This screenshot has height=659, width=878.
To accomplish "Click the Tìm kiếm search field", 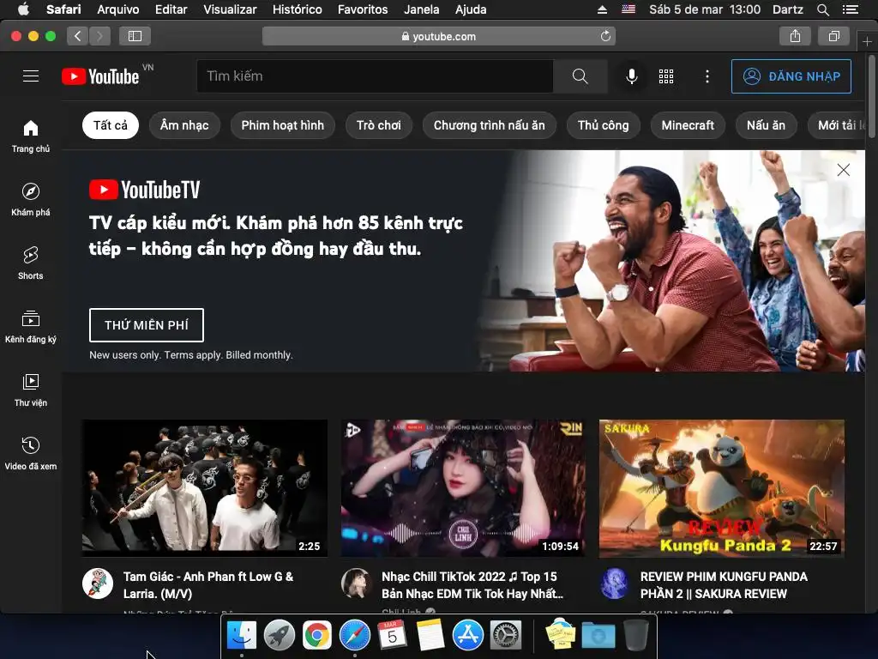I will (376, 76).
